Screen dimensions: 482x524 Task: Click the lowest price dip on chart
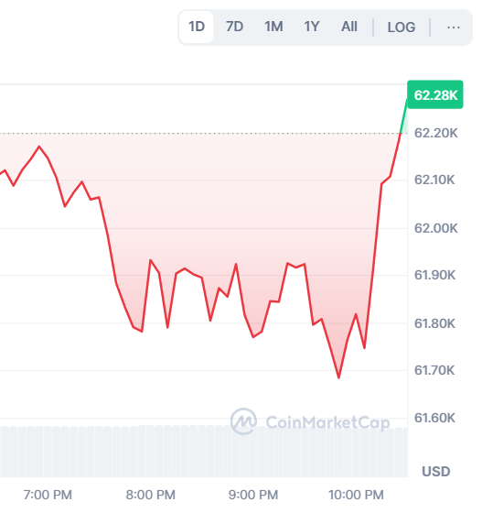point(339,377)
